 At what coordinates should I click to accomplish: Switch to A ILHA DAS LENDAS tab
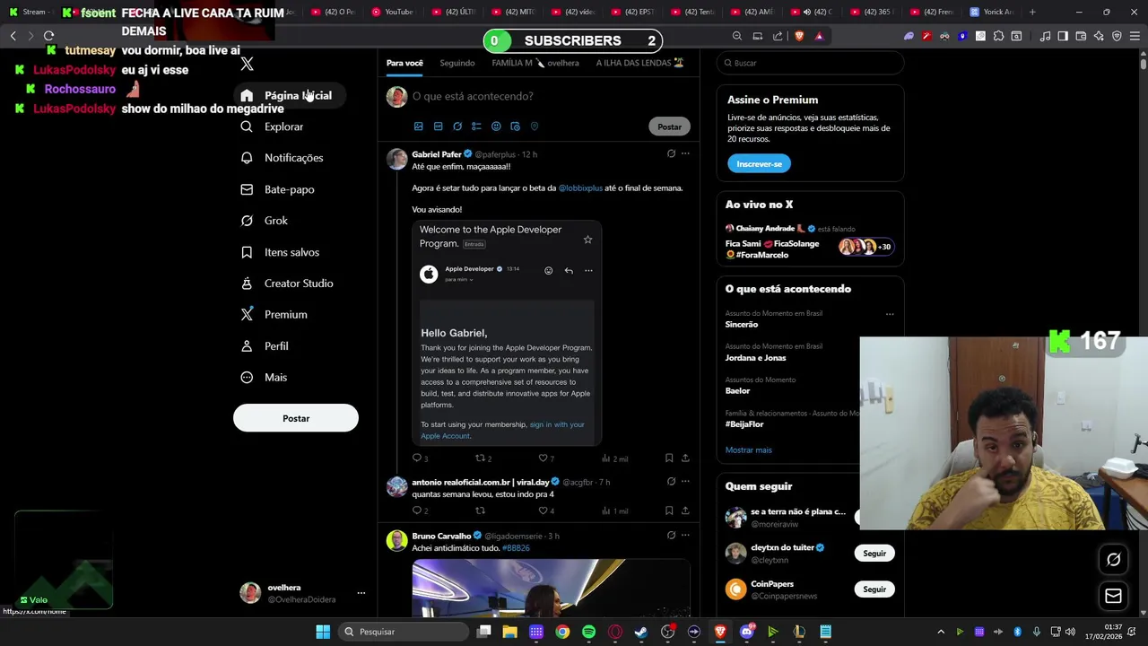[x=640, y=64]
